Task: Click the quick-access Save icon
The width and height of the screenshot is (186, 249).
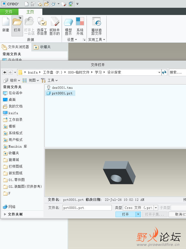Action: coord(33,4)
